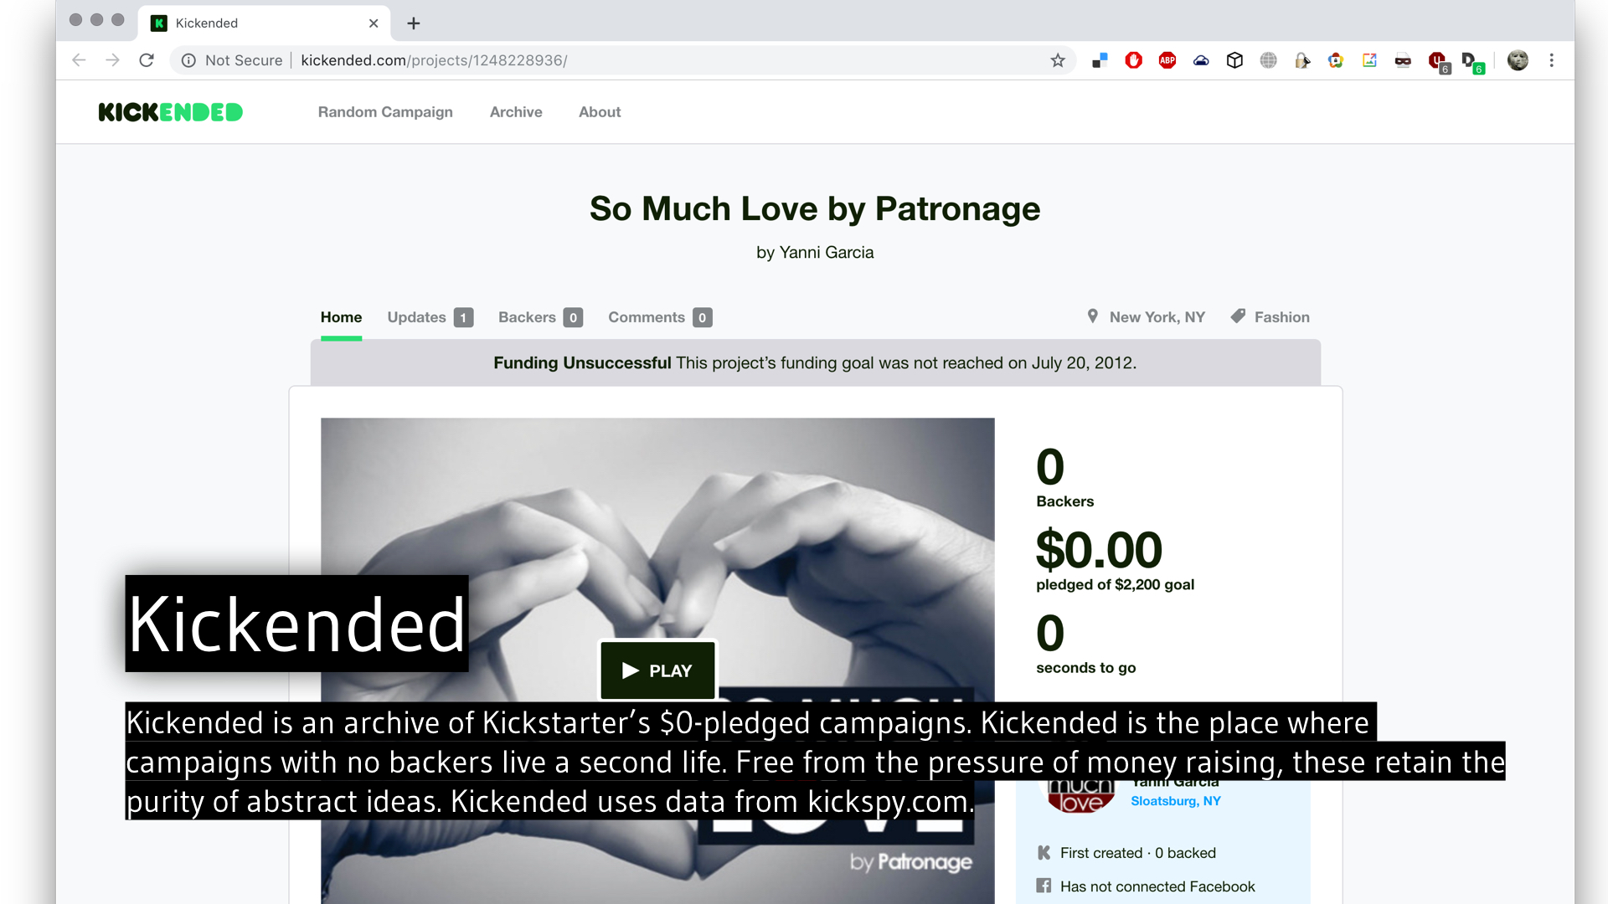Click Random Campaign in the navigation
The width and height of the screenshot is (1608, 904).
(385, 112)
